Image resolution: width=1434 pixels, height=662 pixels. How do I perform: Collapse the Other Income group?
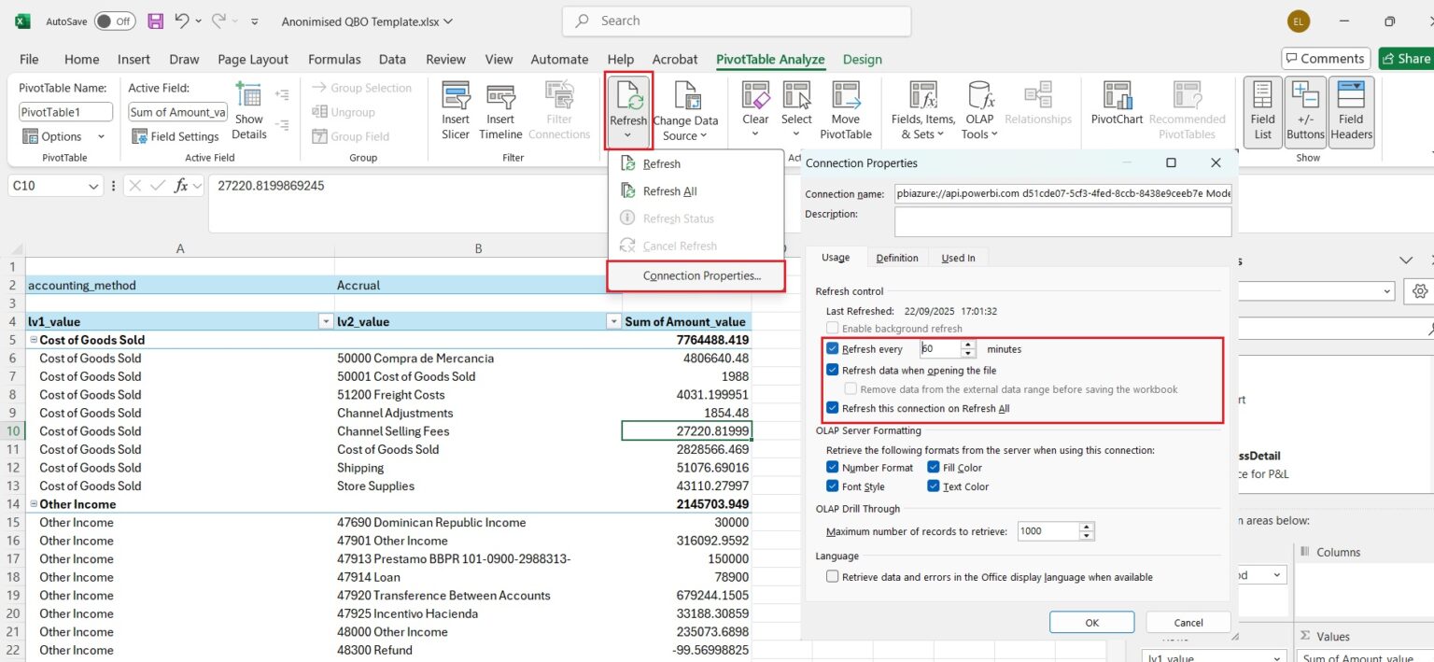pos(34,504)
